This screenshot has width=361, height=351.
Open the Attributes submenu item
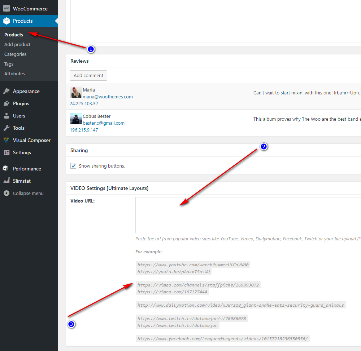(14, 74)
